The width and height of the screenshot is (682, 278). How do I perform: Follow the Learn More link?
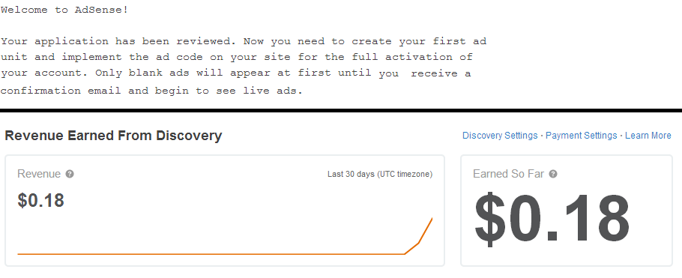pyautogui.click(x=648, y=136)
